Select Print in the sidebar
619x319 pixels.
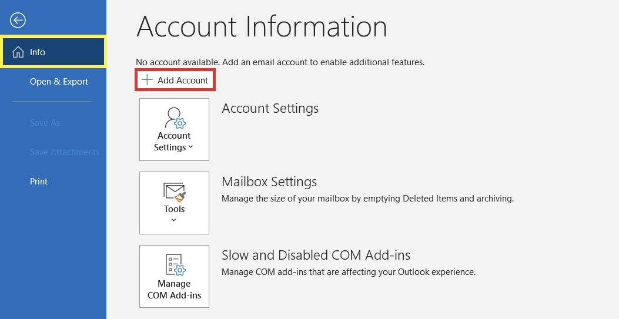pos(39,182)
